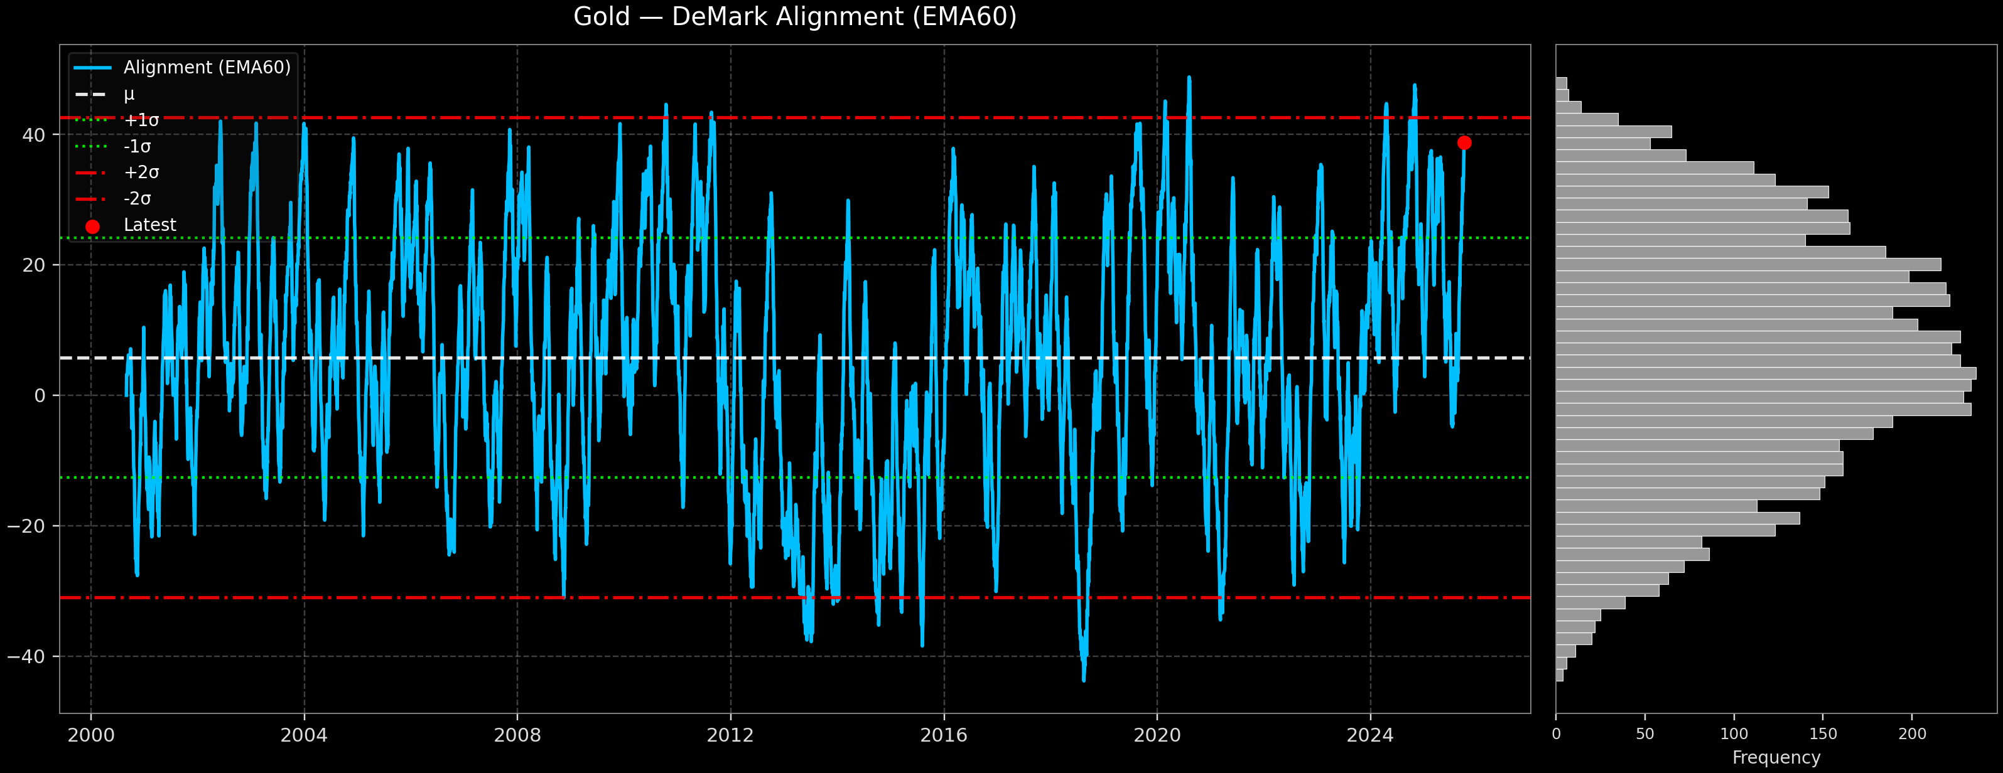Click the red Latest data point marker
Viewport: 2003px width, 773px height.
pyautogui.click(x=1464, y=143)
